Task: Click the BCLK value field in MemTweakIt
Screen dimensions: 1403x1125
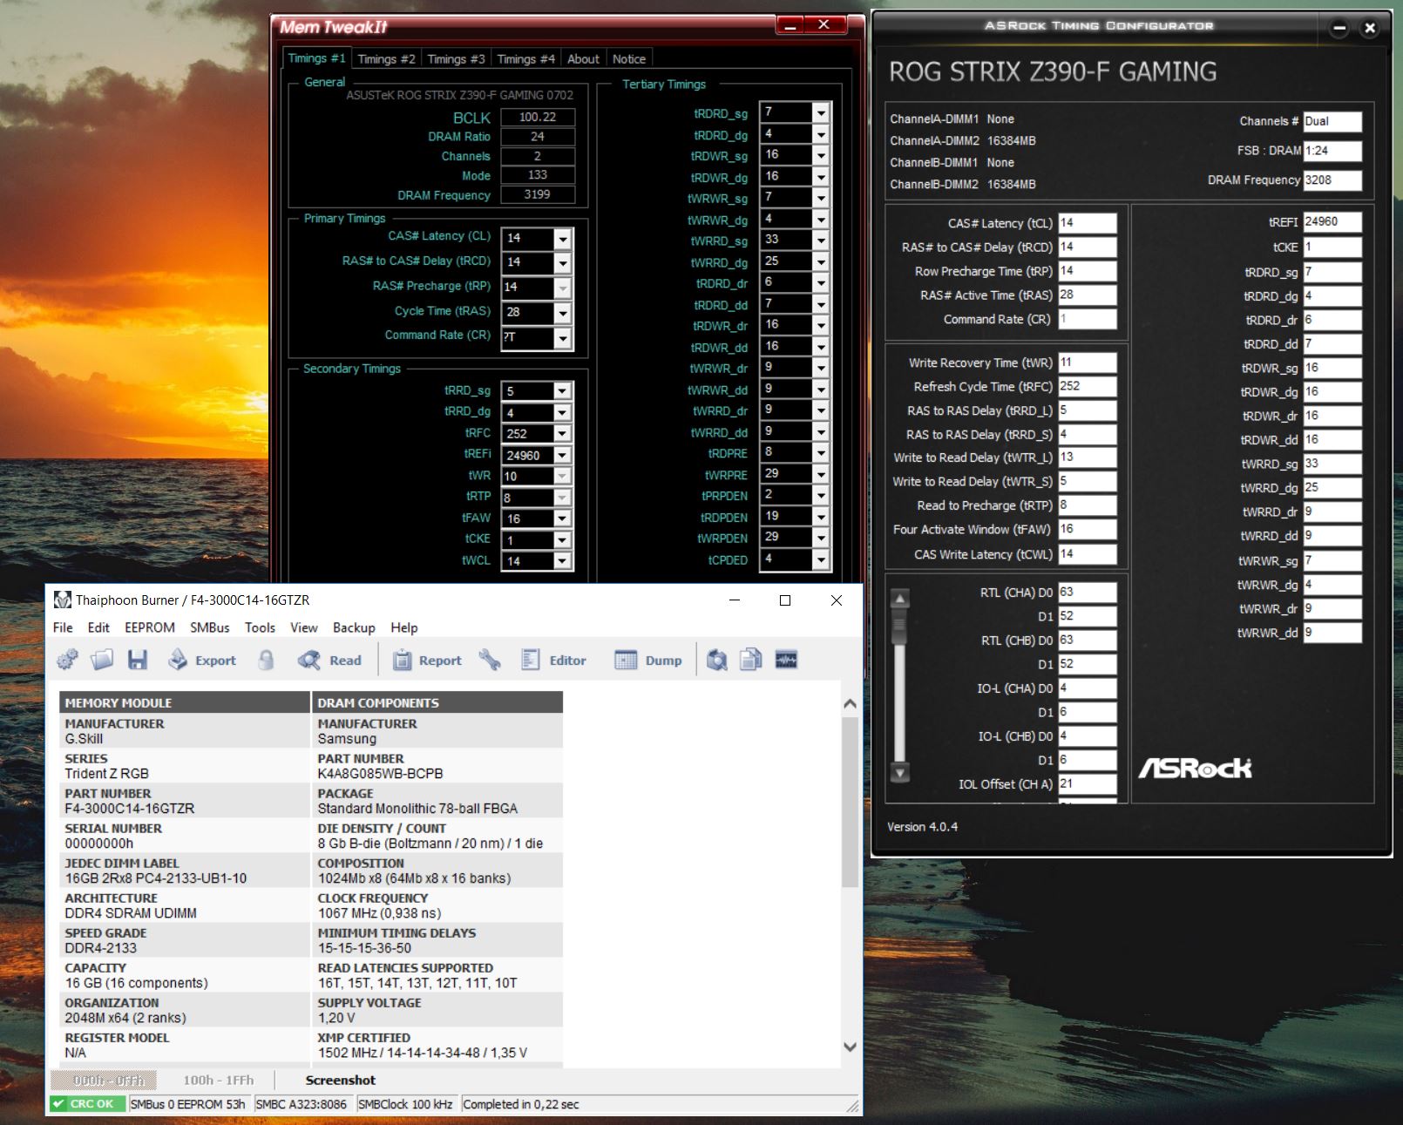Action: [538, 117]
